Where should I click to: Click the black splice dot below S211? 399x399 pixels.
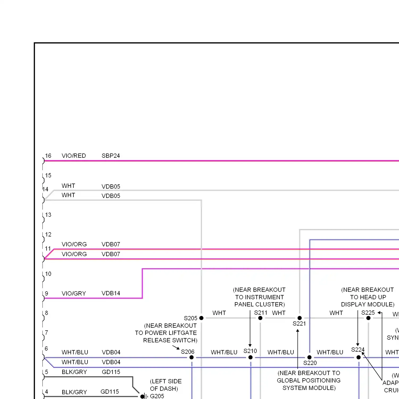[x=260, y=318]
